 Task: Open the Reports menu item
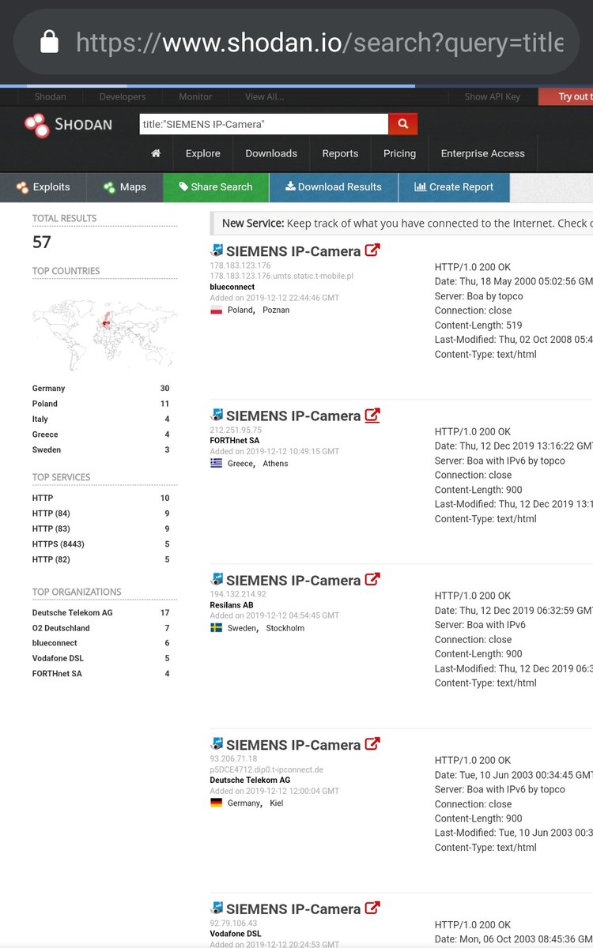coord(340,153)
